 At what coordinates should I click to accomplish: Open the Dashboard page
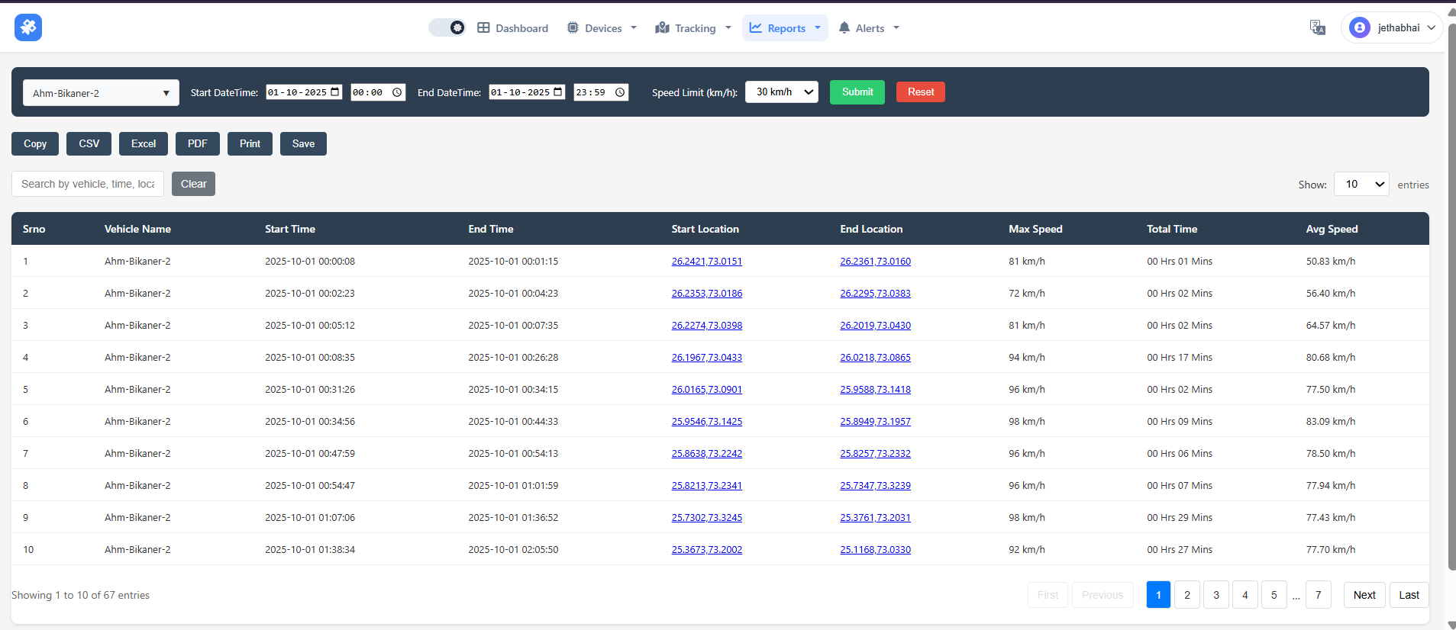tap(513, 28)
